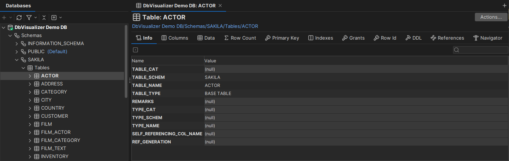Click the new tab plus icon

pos(504,6)
